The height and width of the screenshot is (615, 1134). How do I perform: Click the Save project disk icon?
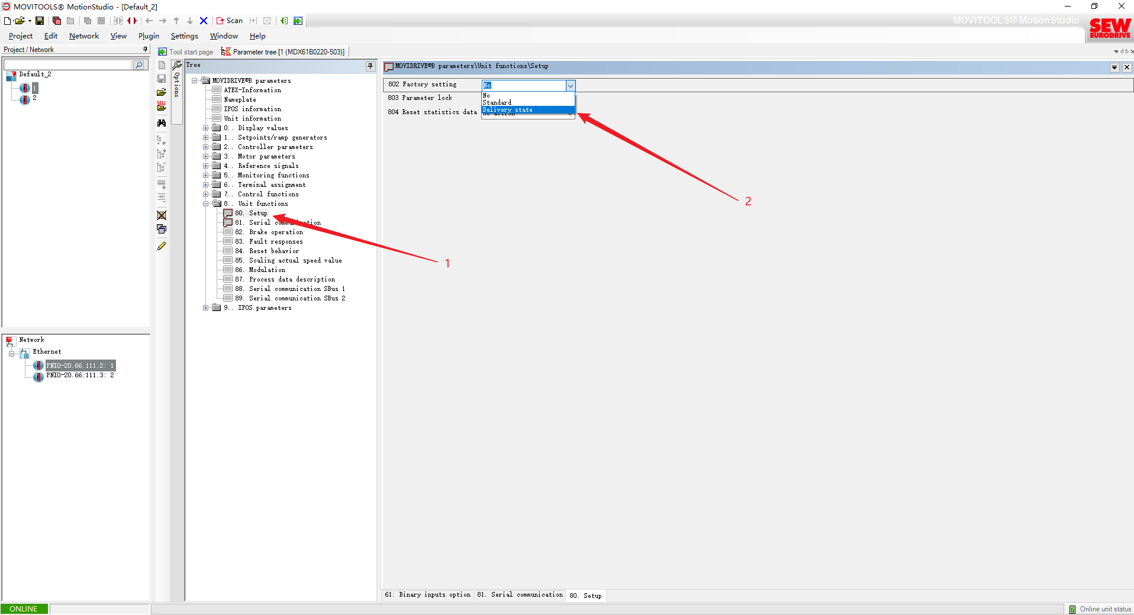pyautogui.click(x=40, y=21)
